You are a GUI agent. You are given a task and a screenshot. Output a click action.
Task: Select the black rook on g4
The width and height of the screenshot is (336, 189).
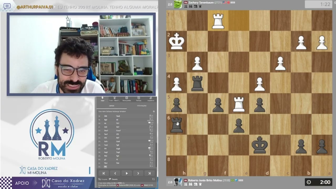[x=197, y=84]
